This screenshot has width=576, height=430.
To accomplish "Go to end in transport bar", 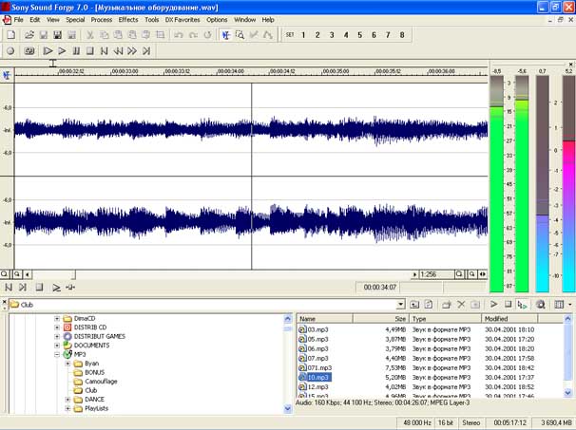I will (x=146, y=51).
